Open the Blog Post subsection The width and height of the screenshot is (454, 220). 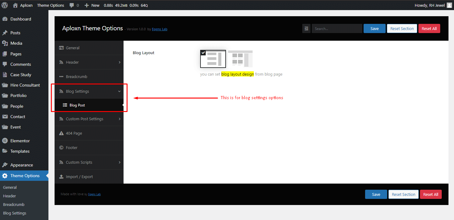(89, 105)
